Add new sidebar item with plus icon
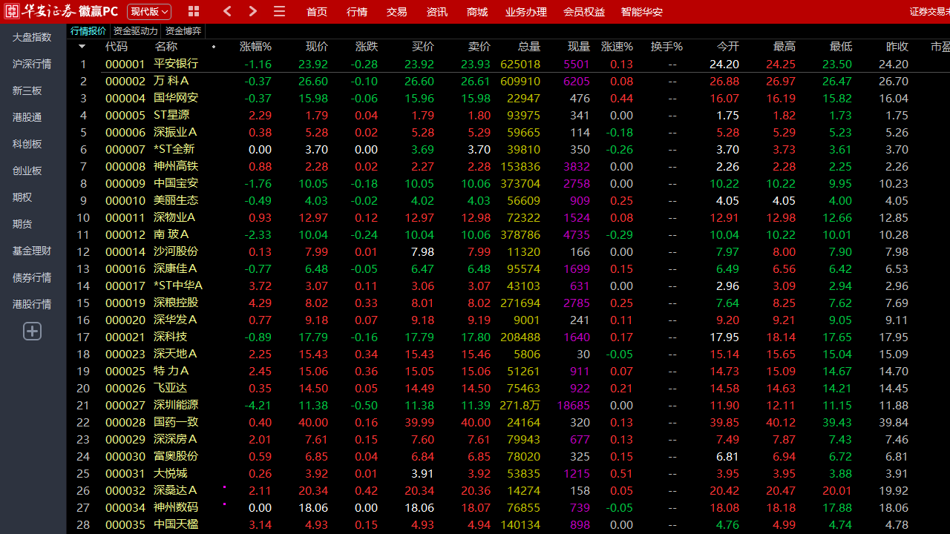Viewport: 950px width, 534px height. pos(32,332)
